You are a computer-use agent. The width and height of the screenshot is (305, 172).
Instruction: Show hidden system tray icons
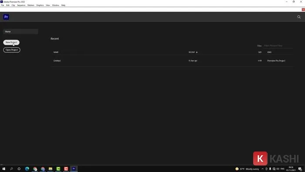tap(262, 169)
